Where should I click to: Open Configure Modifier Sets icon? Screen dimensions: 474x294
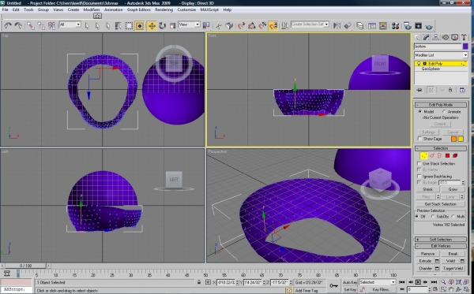coord(462,90)
